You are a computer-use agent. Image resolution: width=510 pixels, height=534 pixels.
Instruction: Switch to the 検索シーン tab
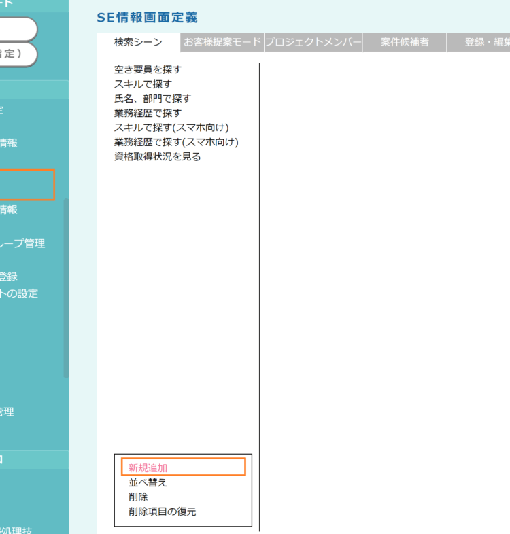138,42
